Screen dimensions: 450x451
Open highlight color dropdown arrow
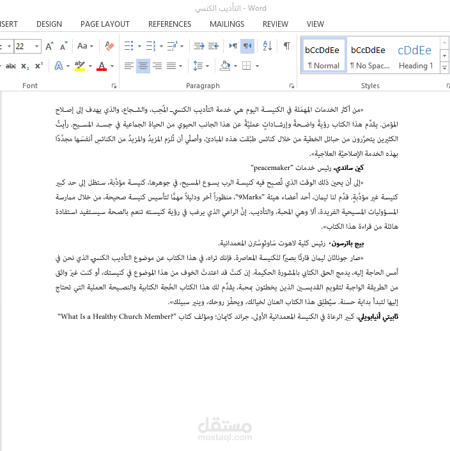90,66
